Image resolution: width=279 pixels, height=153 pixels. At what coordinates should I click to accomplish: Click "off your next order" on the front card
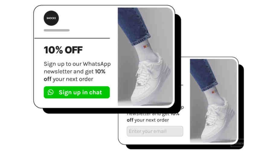[x=69, y=79]
